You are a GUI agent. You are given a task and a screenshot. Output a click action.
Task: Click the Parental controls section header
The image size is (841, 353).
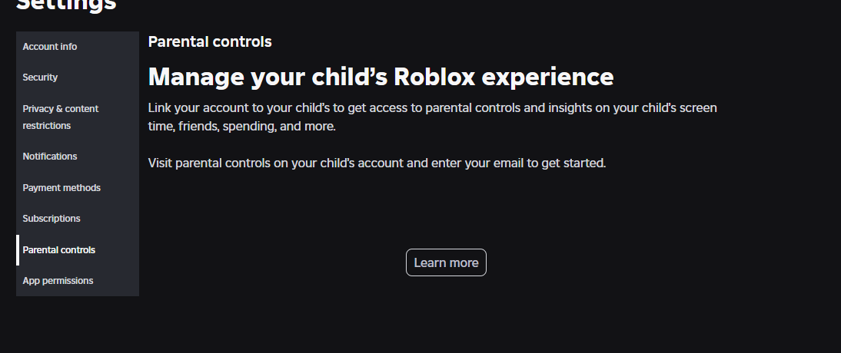coord(210,41)
